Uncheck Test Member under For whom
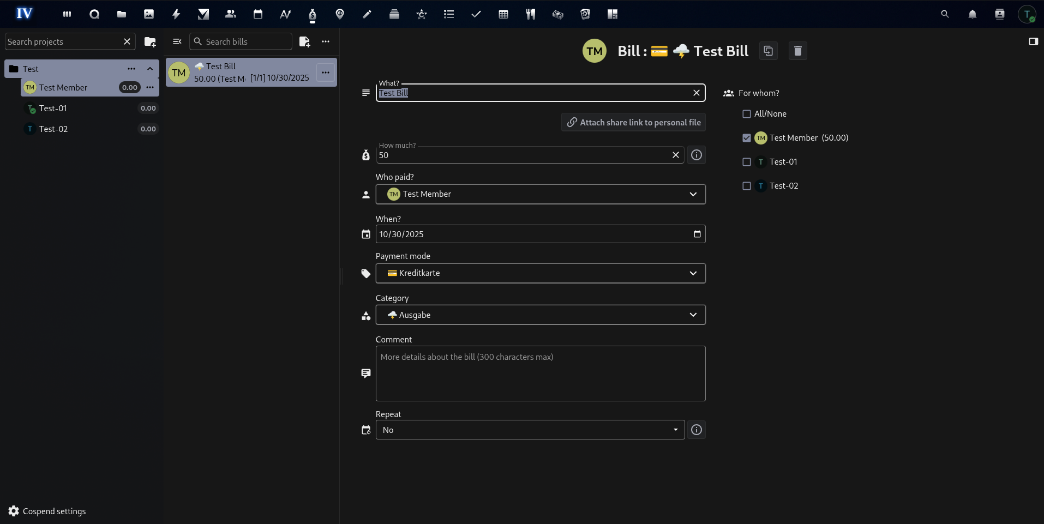Image resolution: width=1044 pixels, height=524 pixels. tap(746, 138)
